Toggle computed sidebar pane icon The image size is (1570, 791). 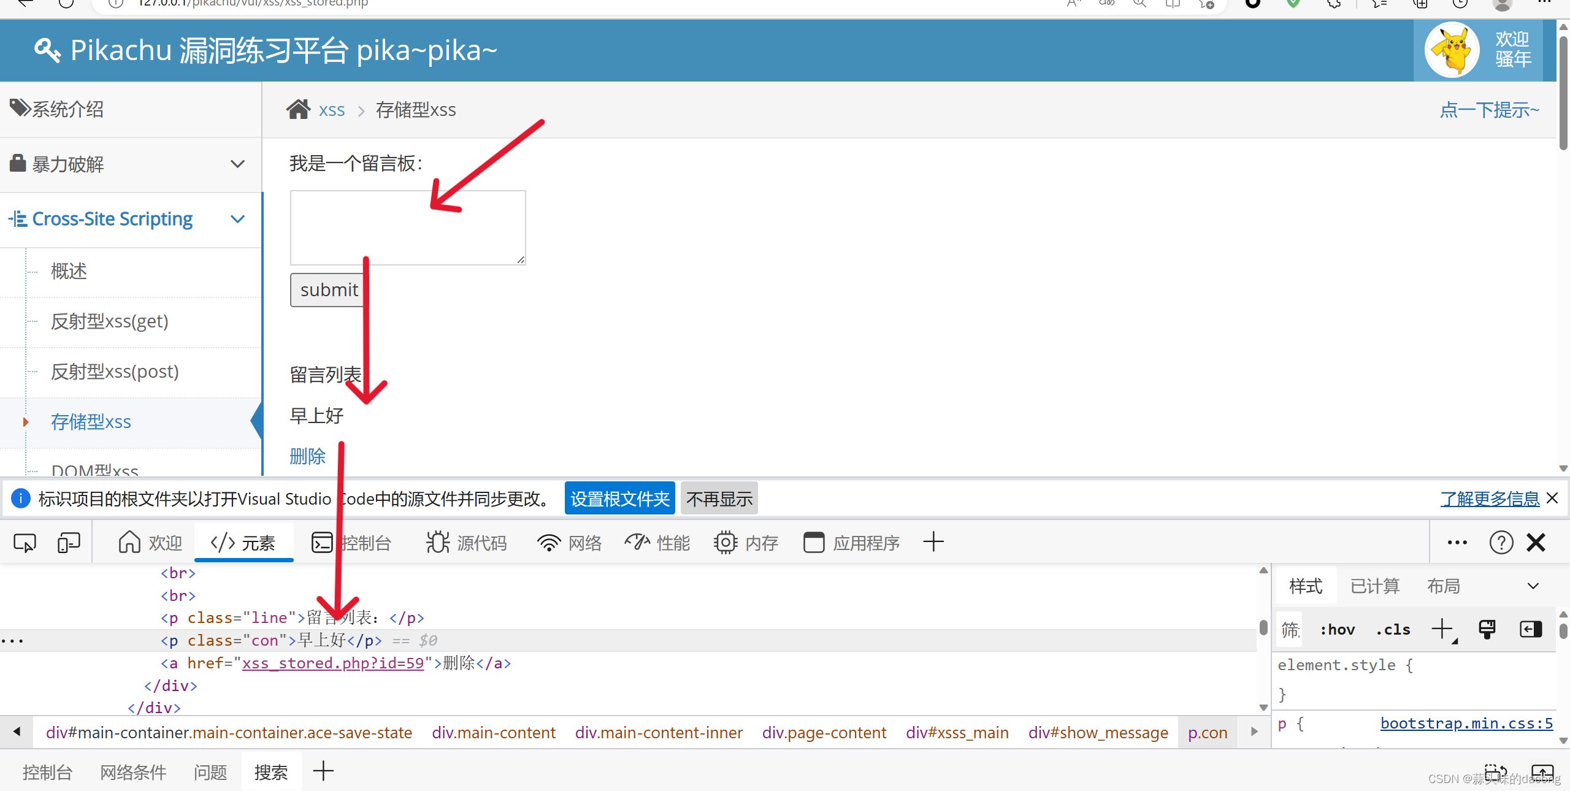point(1531,629)
